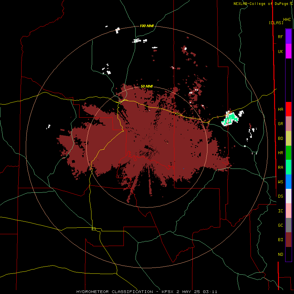Pick the HR green legend swatch

288,153
